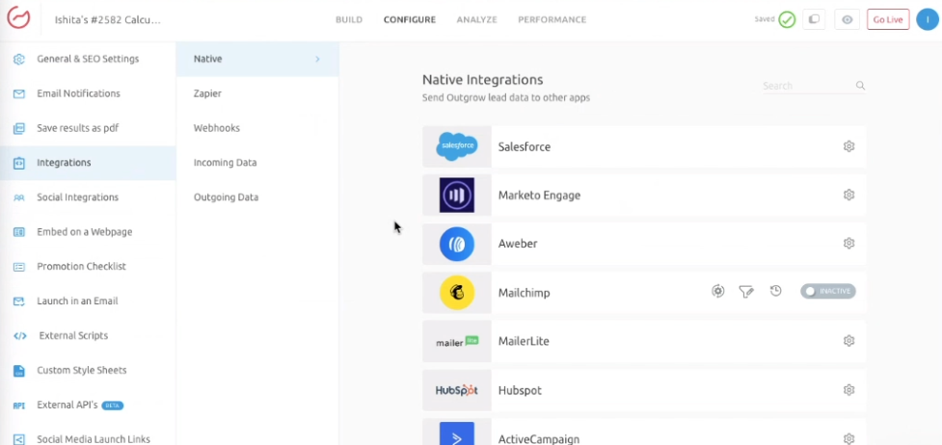Click the Save results as pdf icon
Screen dimensions: 942x445
[19, 128]
